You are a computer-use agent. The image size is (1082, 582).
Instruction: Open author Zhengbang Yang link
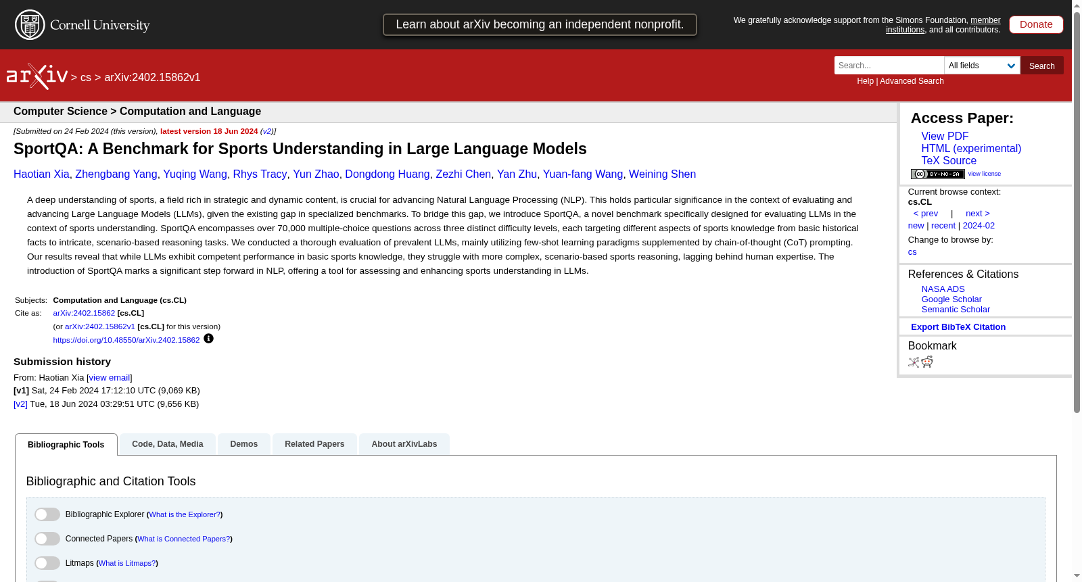[116, 174]
